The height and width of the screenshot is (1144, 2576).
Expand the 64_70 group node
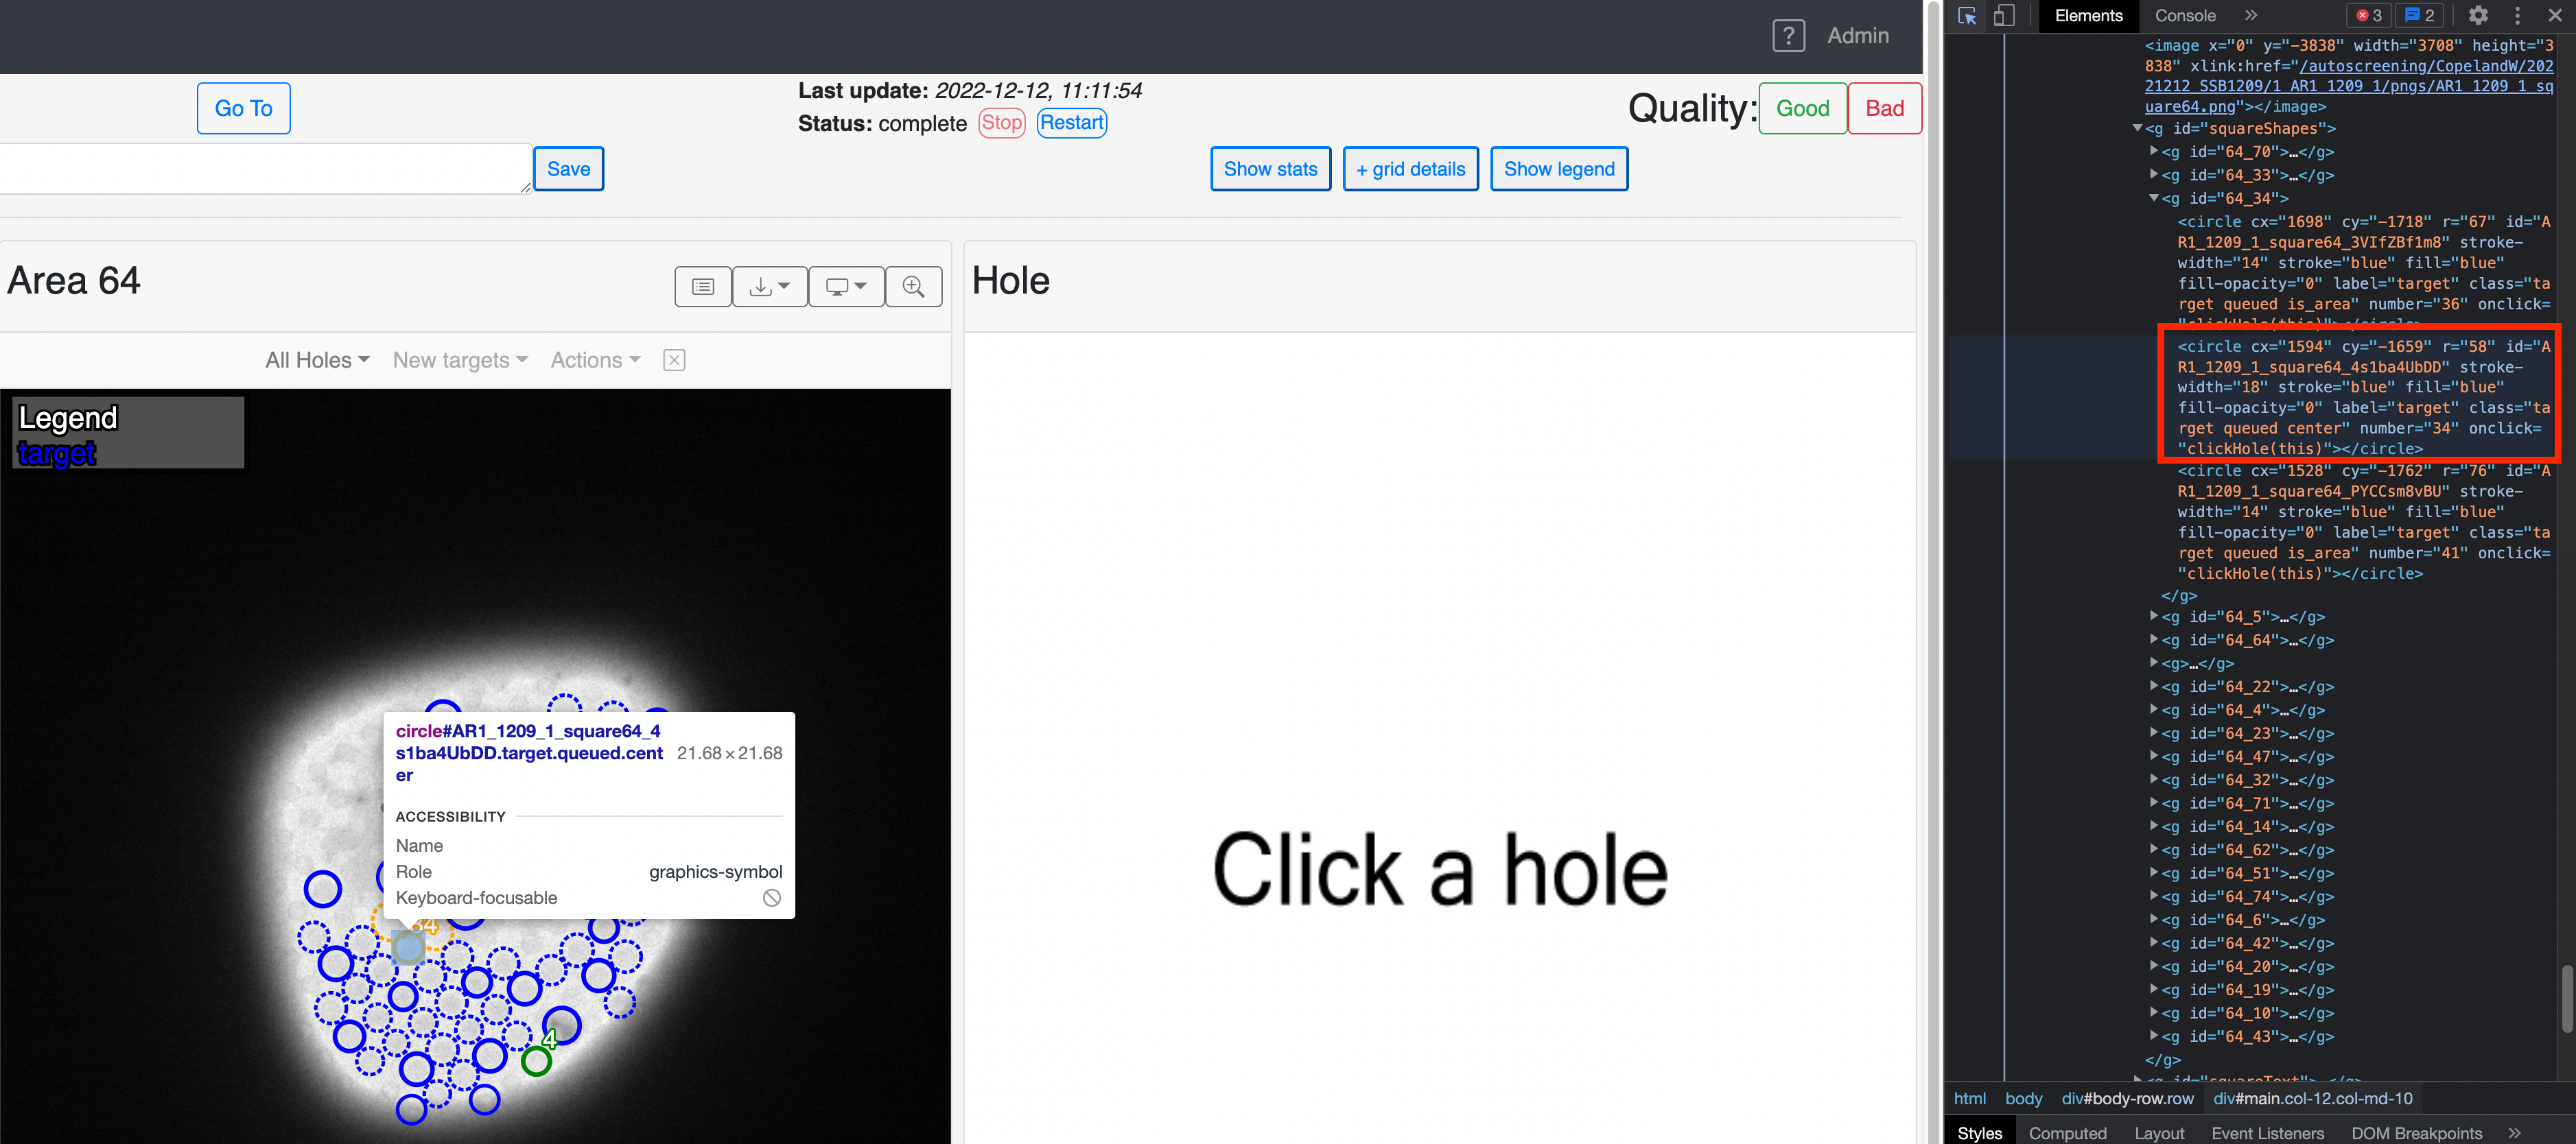(2154, 151)
